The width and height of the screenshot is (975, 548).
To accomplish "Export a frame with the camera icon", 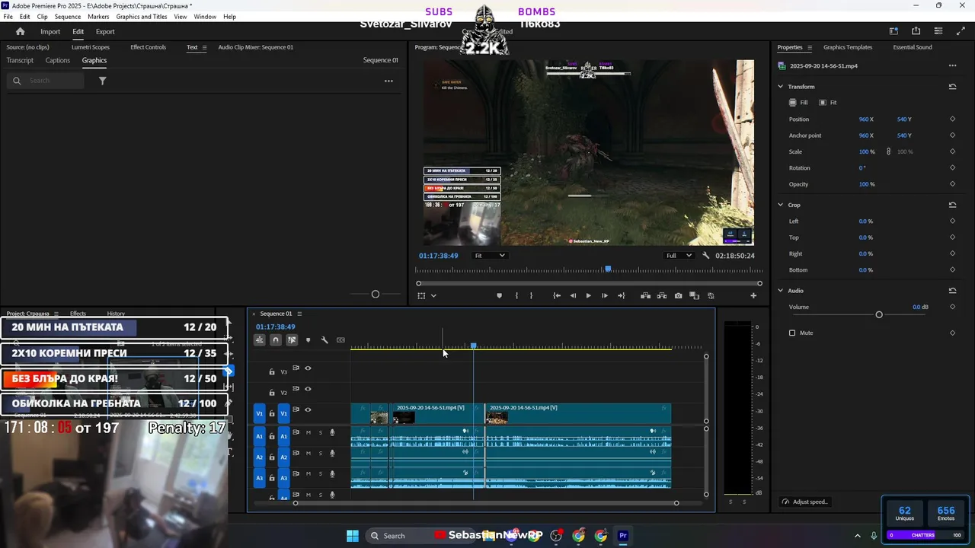I will [678, 295].
